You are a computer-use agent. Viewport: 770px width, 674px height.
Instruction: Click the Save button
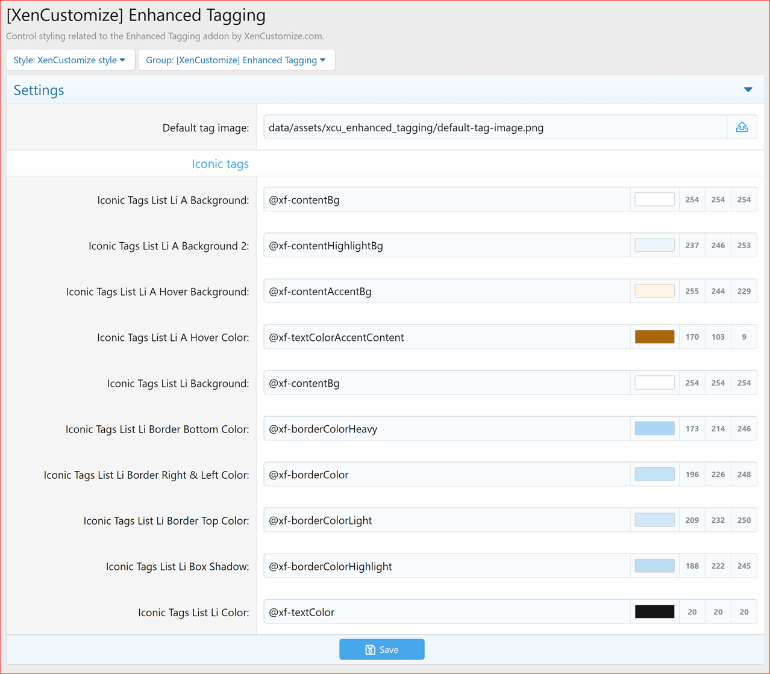[382, 649]
